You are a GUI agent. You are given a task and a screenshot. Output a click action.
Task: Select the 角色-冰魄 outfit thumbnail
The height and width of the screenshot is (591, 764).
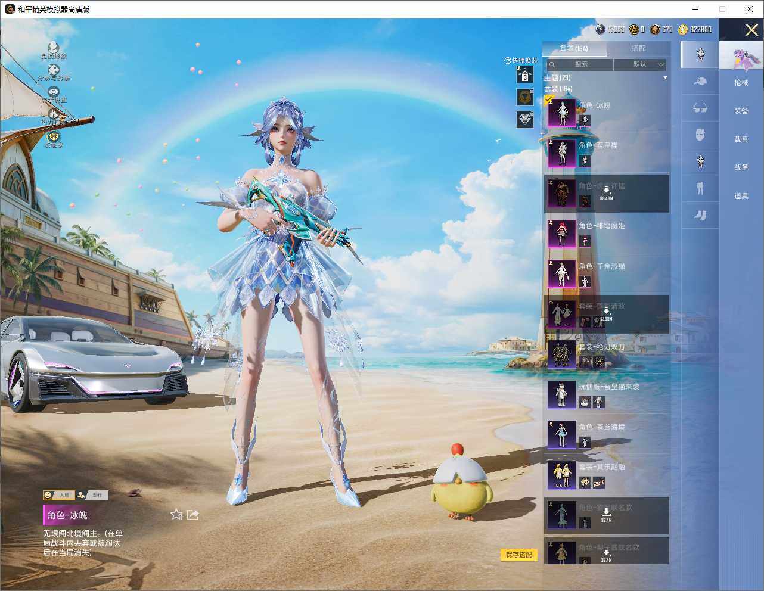[x=561, y=113]
